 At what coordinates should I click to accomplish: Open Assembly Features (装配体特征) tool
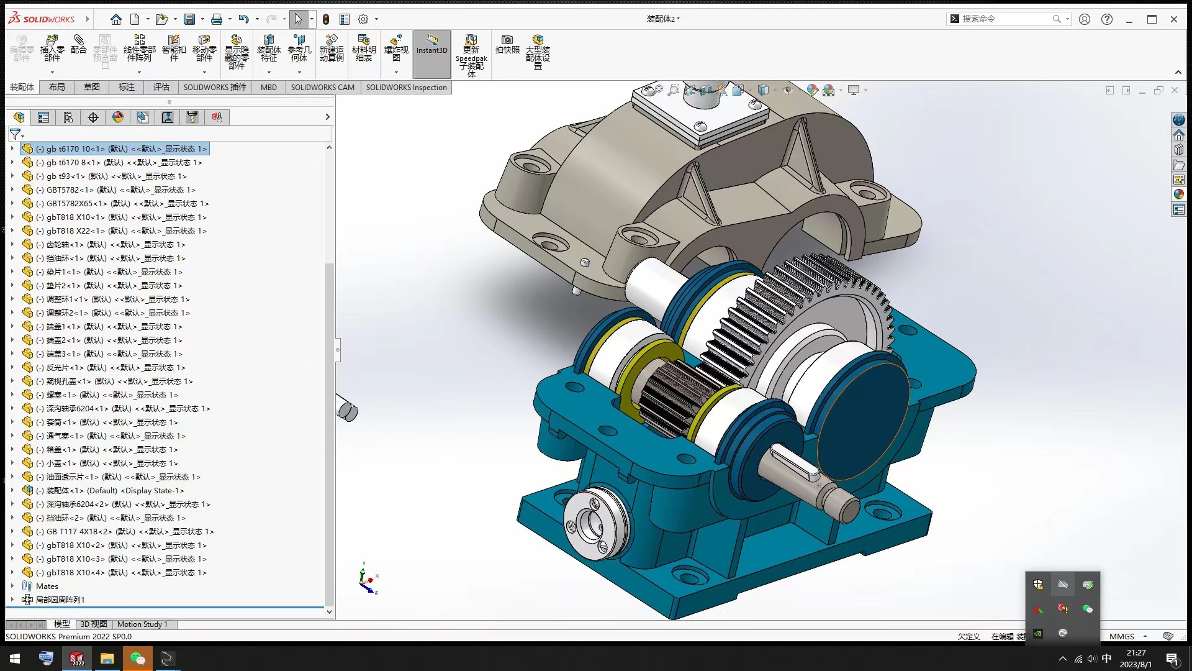click(269, 48)
